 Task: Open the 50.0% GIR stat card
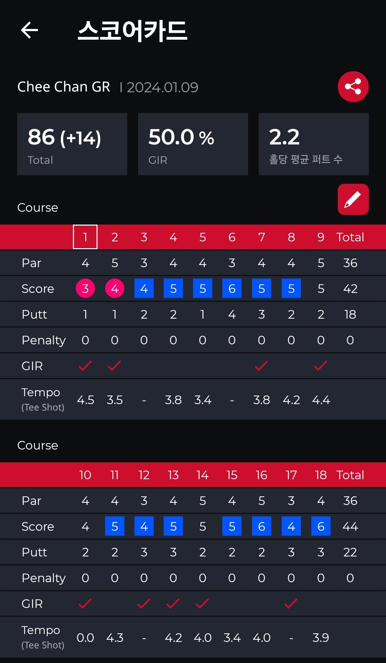click(193, 144)
